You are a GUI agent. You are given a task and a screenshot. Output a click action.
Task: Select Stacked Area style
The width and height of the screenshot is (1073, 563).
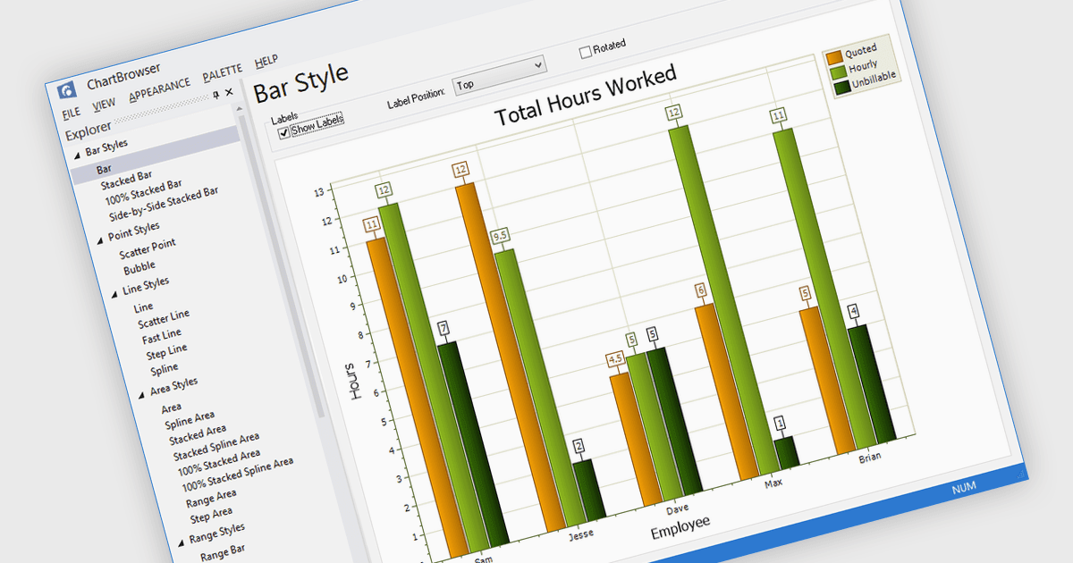(x=197, y=433)
